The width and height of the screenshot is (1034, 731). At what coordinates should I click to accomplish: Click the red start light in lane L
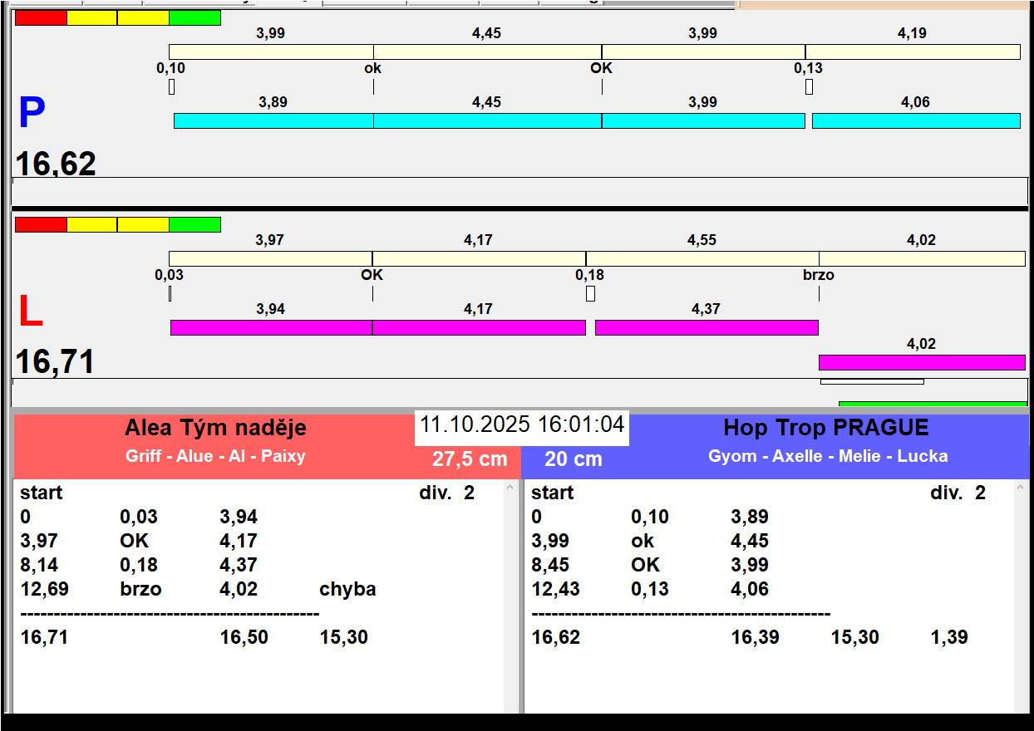(41, 224)
